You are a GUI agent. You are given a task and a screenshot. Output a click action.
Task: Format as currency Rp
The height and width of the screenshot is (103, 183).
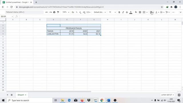[x=73, y=12]
